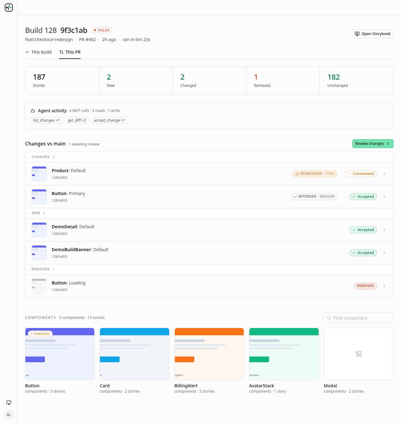The height and width of the screenshot is (424, 401).
Task: Click the Open Storybook button
Action: (x=372, y=34)
